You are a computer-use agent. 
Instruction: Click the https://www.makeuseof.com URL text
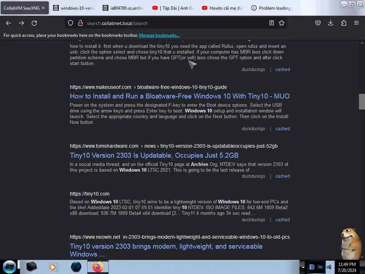pos(101,87)
